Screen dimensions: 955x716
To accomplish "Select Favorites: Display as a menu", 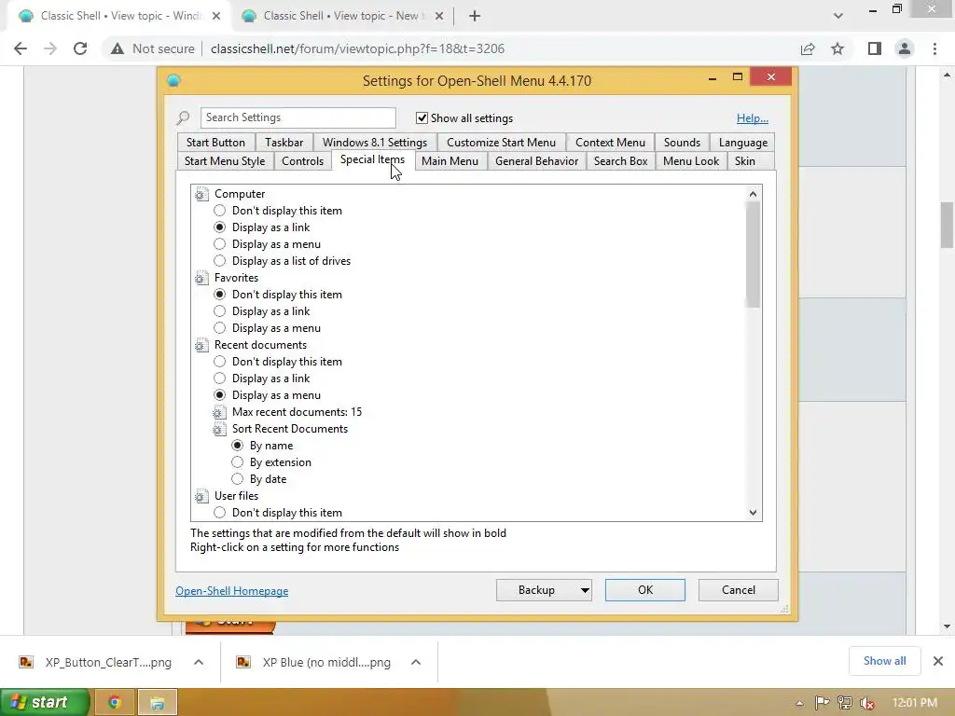I will point(219,328).
